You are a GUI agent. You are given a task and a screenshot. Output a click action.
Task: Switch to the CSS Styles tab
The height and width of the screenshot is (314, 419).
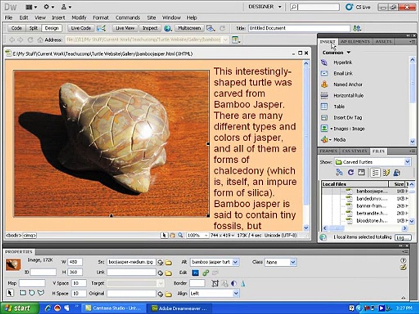click(x=355, y=151)
